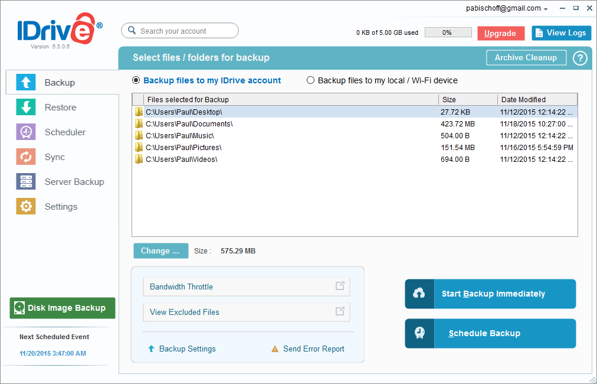Screen dimensions: 597x384
Task: Click the storage usage progress bar
Action: click(x=448, y=32)
